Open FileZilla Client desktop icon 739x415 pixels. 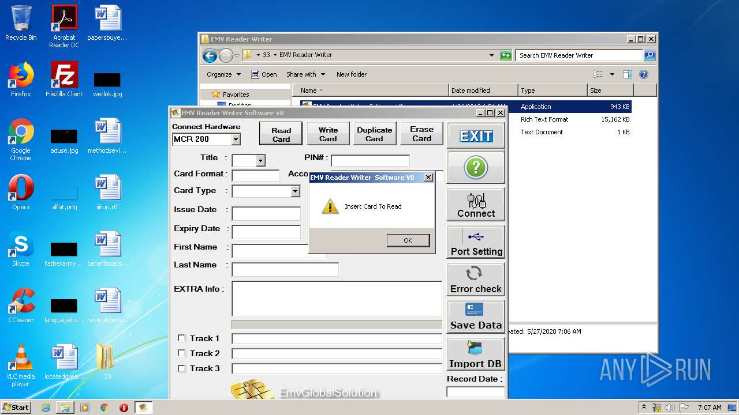(x=64, y=80)
